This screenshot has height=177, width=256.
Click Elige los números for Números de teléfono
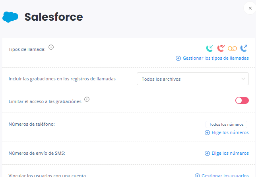tap(230, 132)
